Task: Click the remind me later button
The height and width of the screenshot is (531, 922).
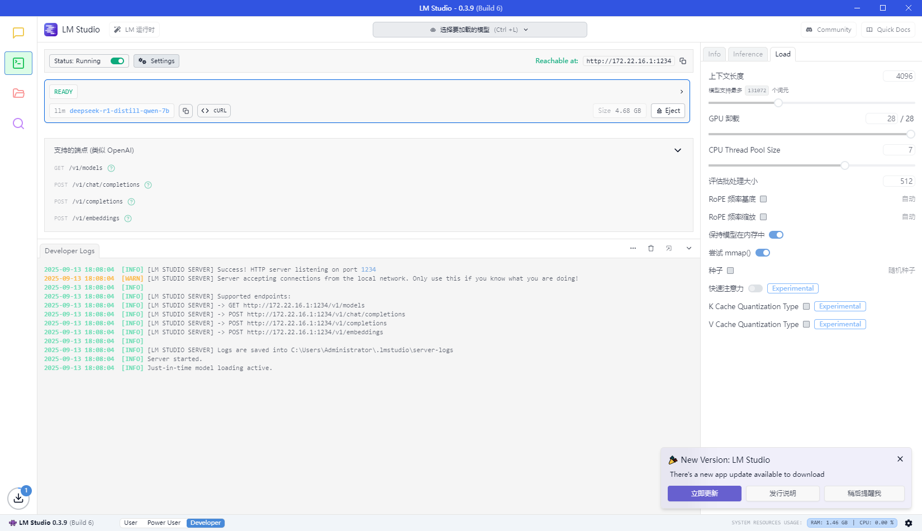Action: tap(864, 494)
